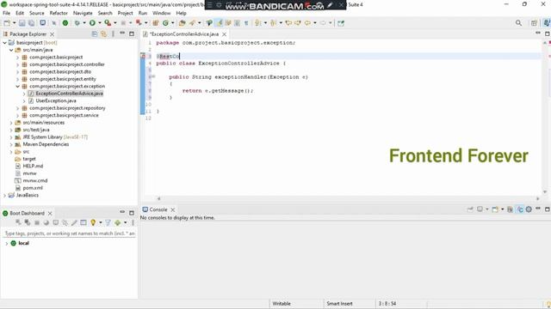Open the dropdown arrow next to Debug button
The height and width of the screenshot is (309, 551).
pos(84,23)
